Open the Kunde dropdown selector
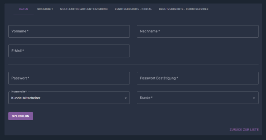Screen dimensions: 266x140 pos(198,98)
